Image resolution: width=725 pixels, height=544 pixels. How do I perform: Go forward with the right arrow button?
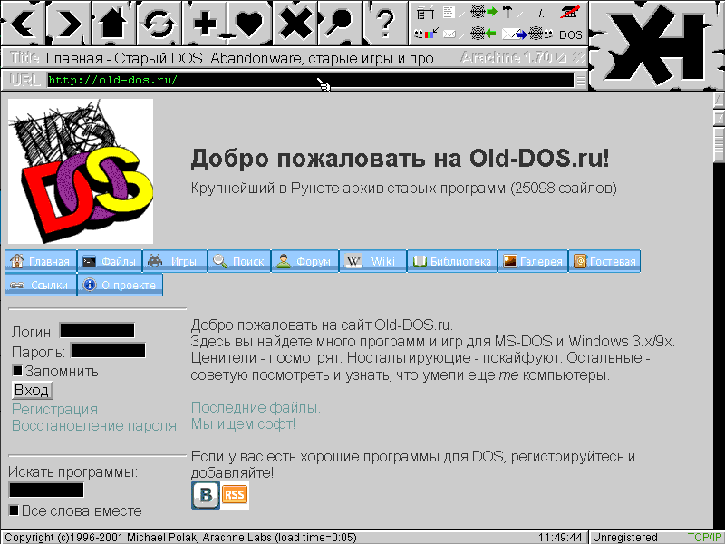(x=67, y=23)
